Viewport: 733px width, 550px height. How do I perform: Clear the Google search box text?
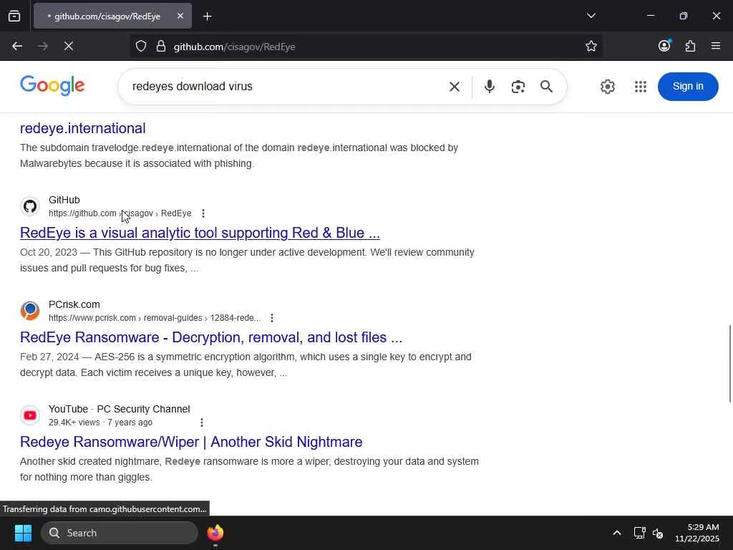coord(454,87)
